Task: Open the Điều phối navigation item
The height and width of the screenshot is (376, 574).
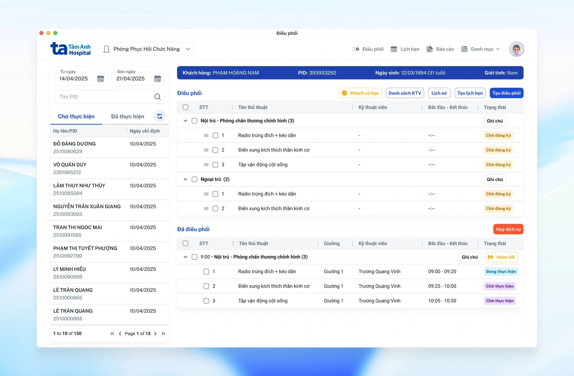Action: (368, 49)
